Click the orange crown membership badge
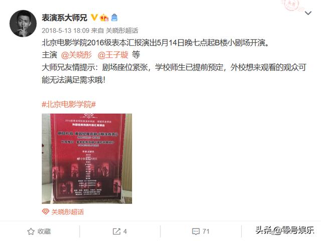 [104, 18]
